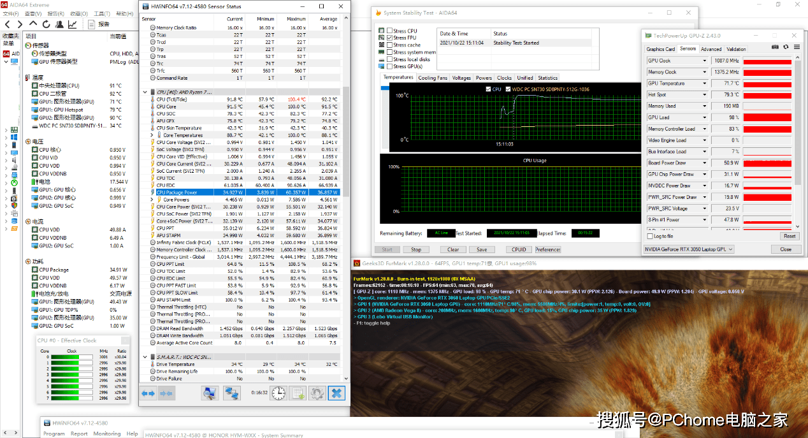Enable Stress GPU(s) checkbox
Screen dimensions: 808x438
pyautogui.click(x=390, y=66)
